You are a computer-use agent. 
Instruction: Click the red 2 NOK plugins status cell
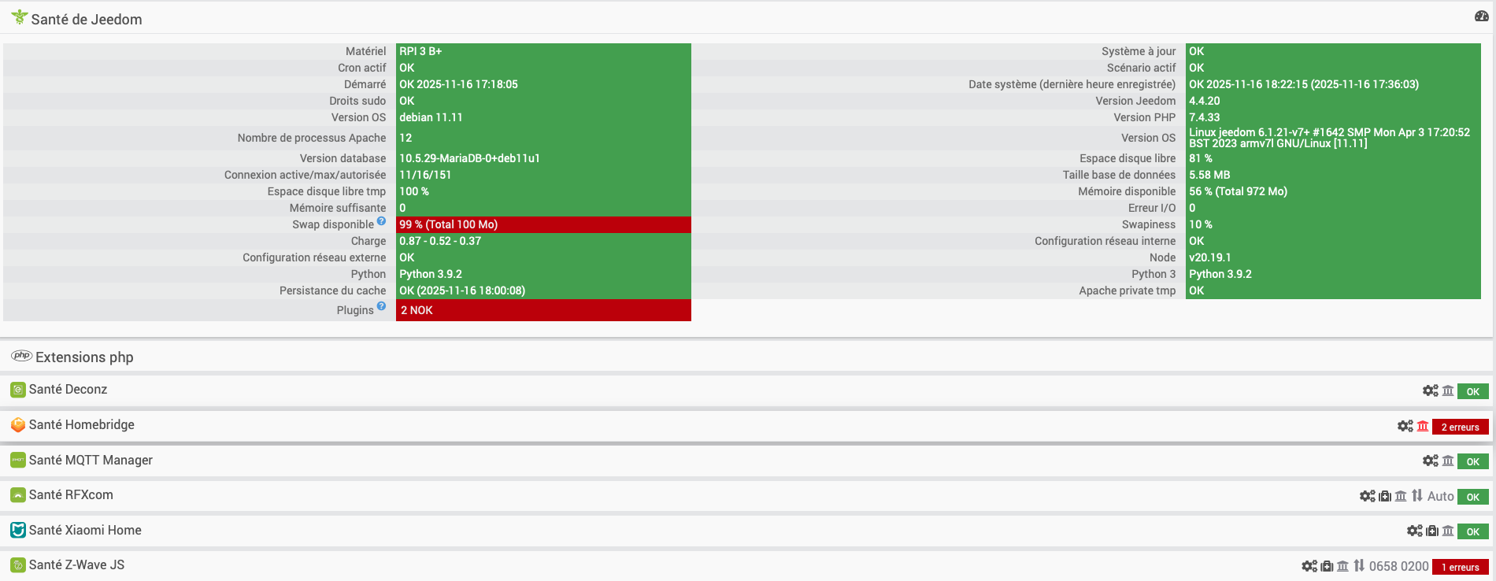[x=543, y=310]
